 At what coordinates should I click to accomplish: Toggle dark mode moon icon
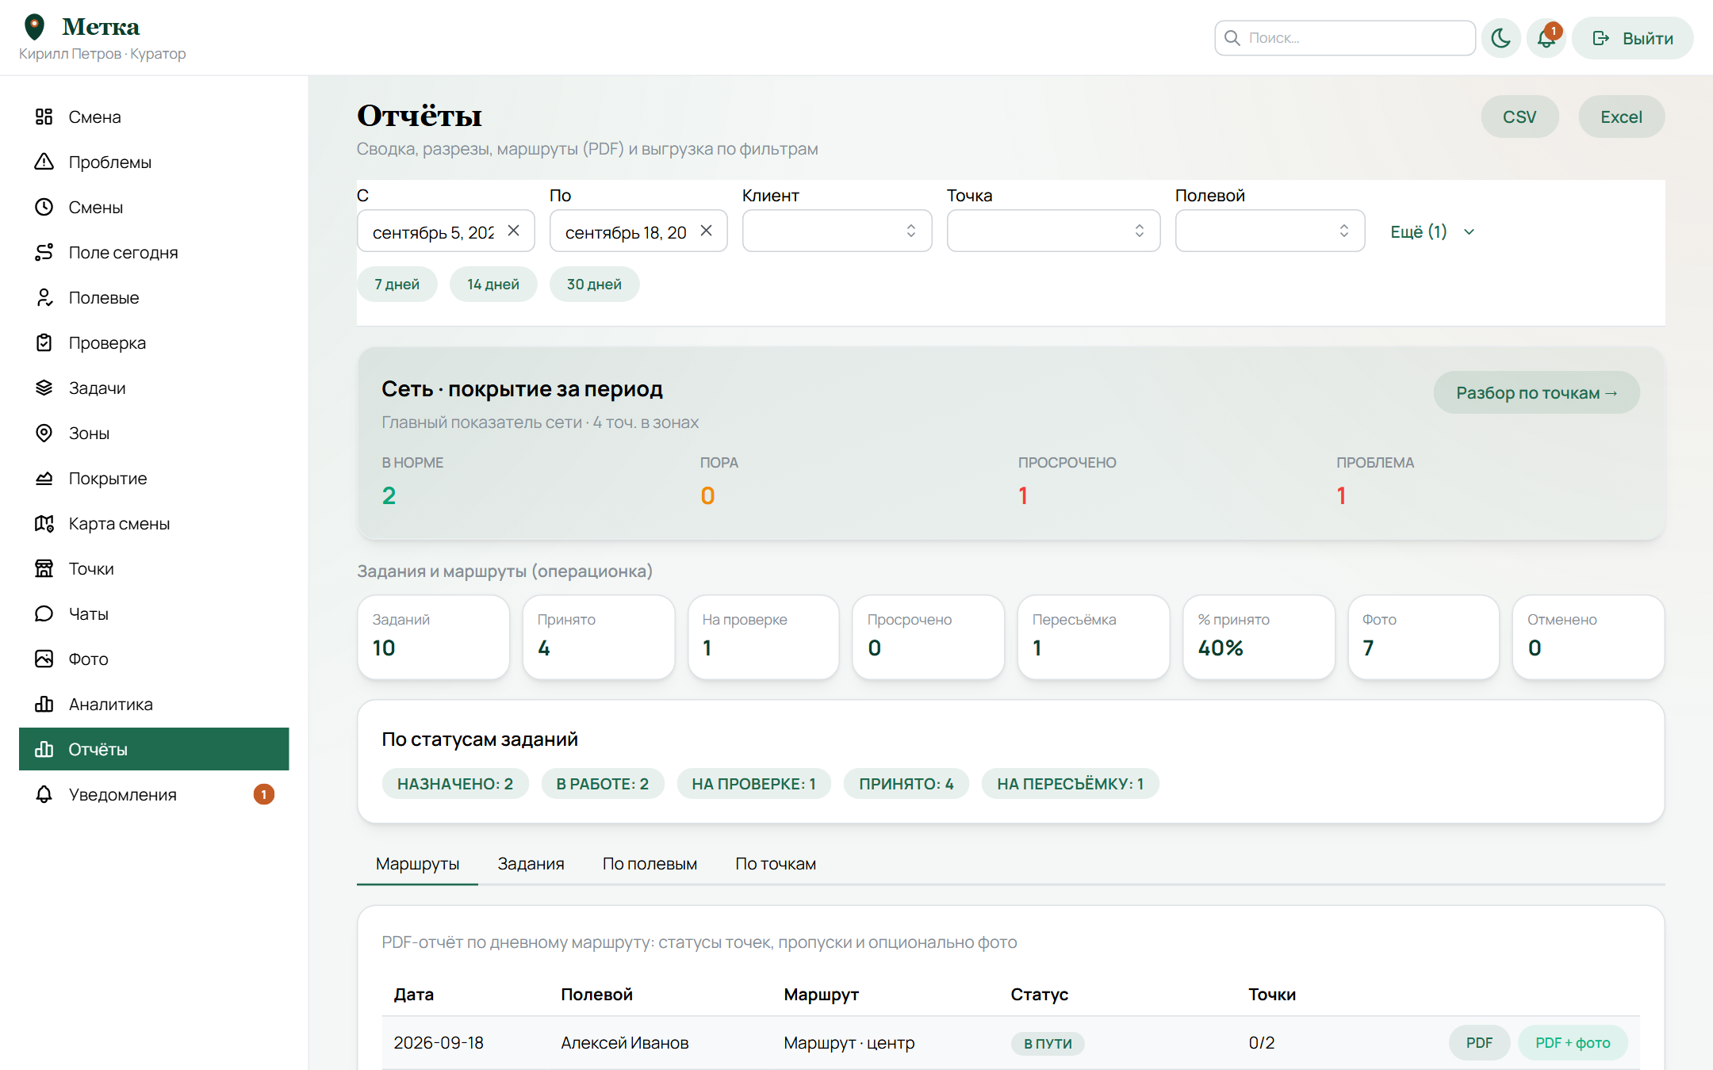click(x=1500, y=38)
